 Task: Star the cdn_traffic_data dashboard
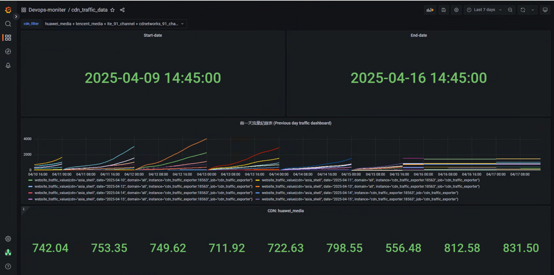click(x=112, y=10)
